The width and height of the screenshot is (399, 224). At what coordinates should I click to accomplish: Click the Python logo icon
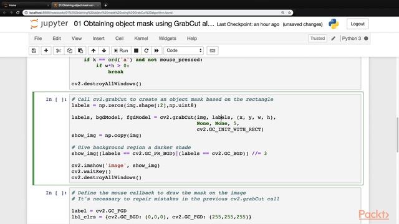click(334, 24)
